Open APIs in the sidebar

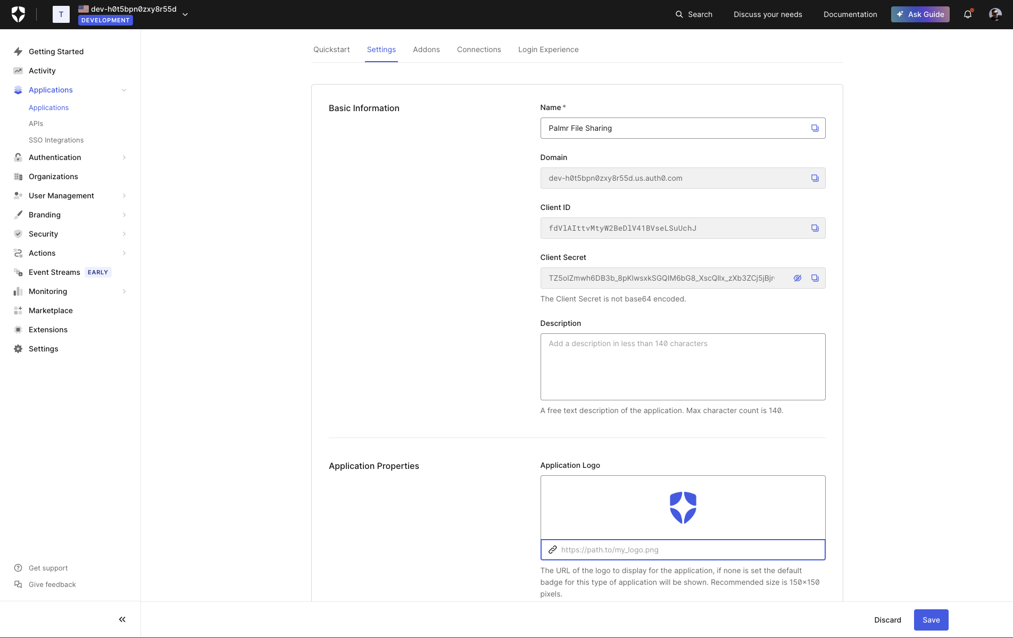[36, 123]
